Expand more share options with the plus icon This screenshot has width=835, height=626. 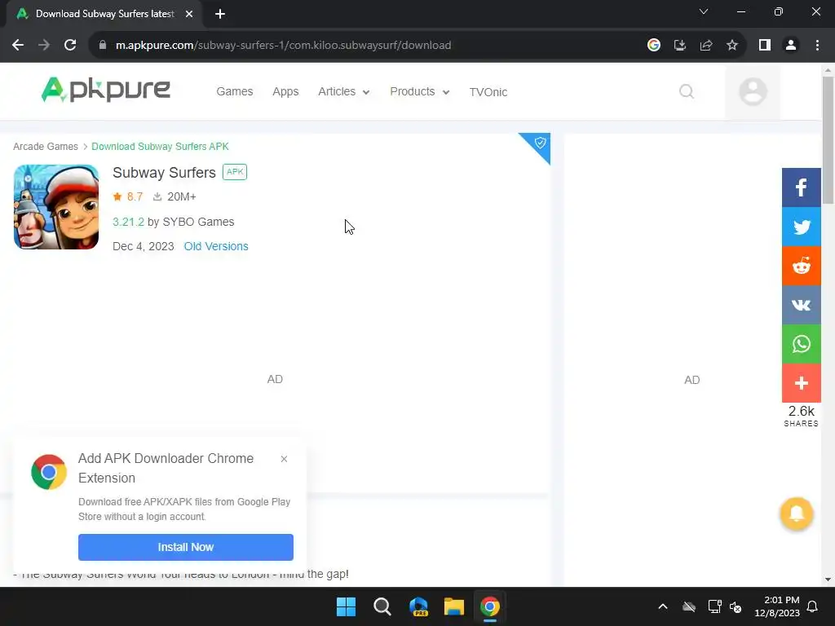pos(801,383)
